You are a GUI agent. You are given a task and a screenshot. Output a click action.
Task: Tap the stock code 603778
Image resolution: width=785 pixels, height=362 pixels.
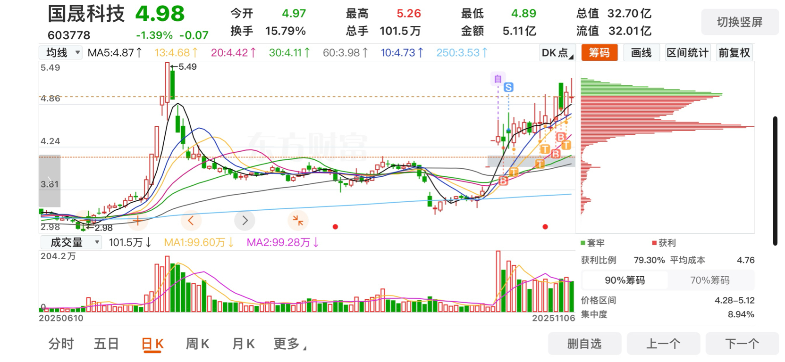69,35
